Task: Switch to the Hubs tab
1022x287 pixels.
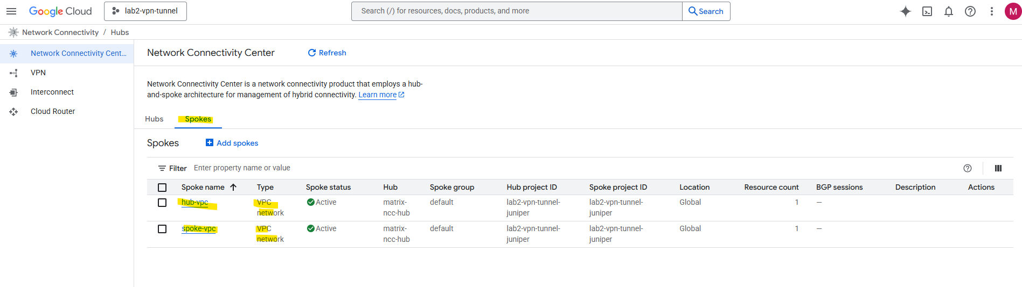Action: [x=154, y=119]
